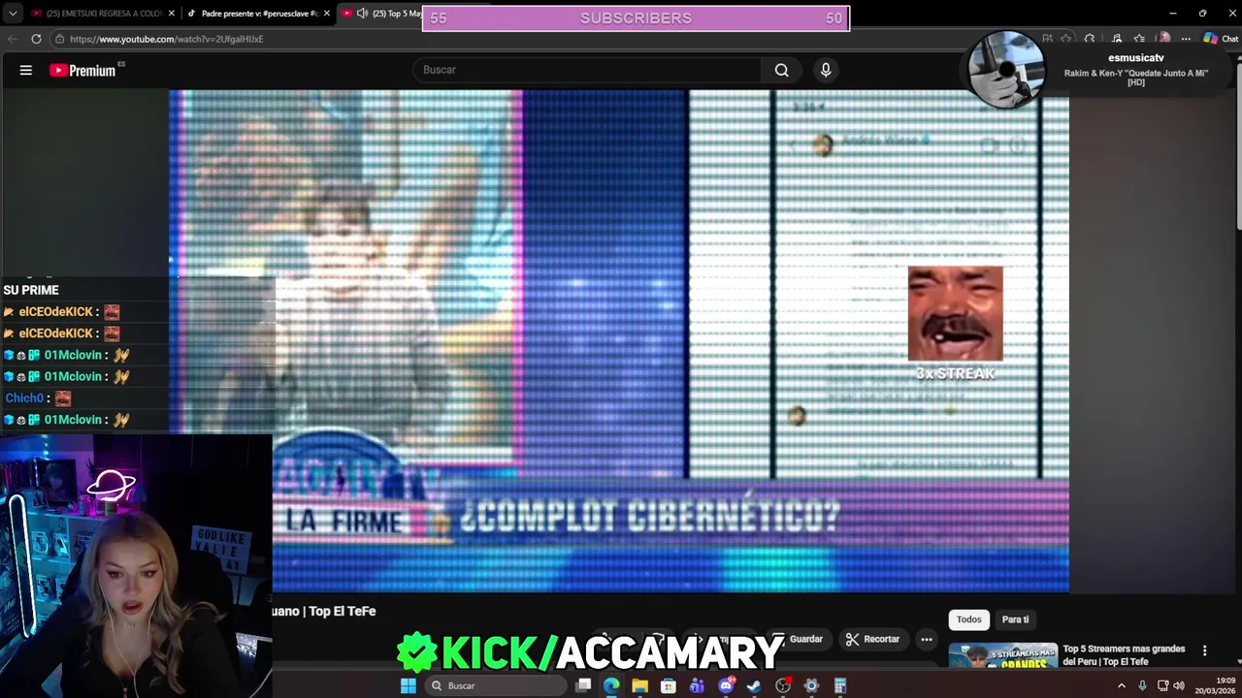Open browser profile avatar
The height and width of the screenshot is (698, 1242).
pyautogui.click(x=1163, y=39)
